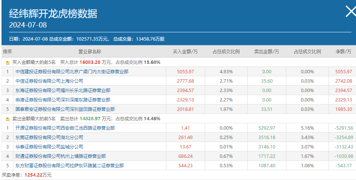Select sell amount value 5292.97
This screenshot has height=180, width=356.
(267, 128)
